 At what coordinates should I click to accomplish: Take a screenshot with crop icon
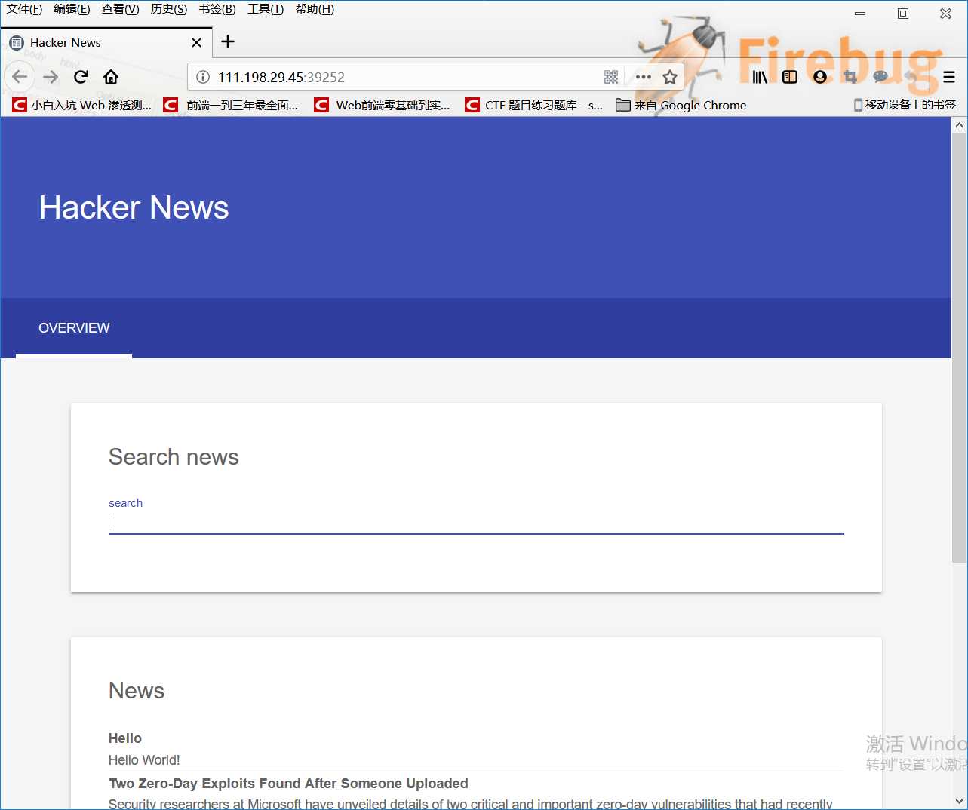(x=850, y=77)
